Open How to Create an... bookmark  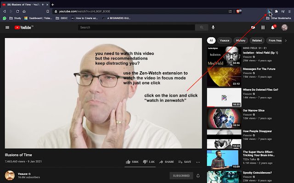pyautogui.click(x=85, y=18)
